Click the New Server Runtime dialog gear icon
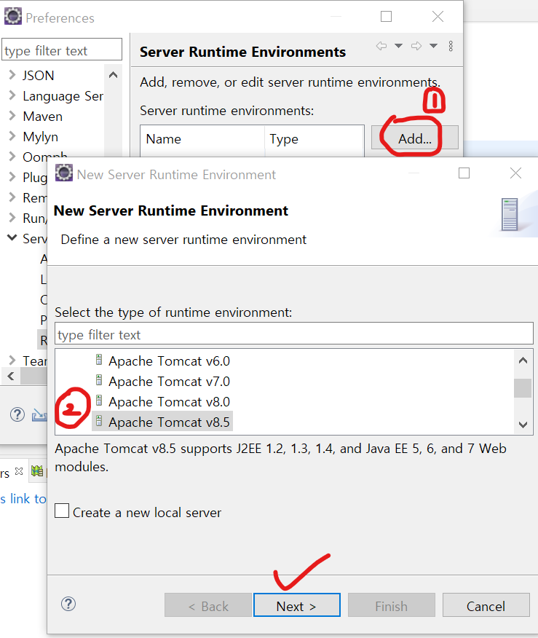538x638 pixels. (64, 173)
